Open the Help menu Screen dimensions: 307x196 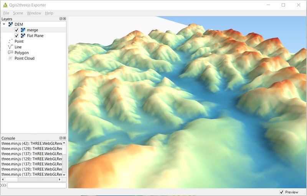pos(49,13)
